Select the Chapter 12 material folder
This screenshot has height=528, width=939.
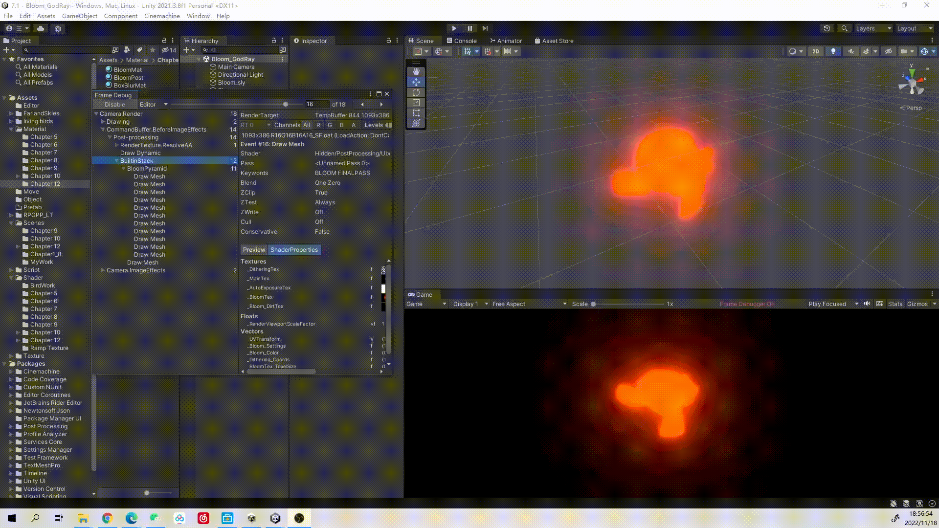tap(45, 184)
